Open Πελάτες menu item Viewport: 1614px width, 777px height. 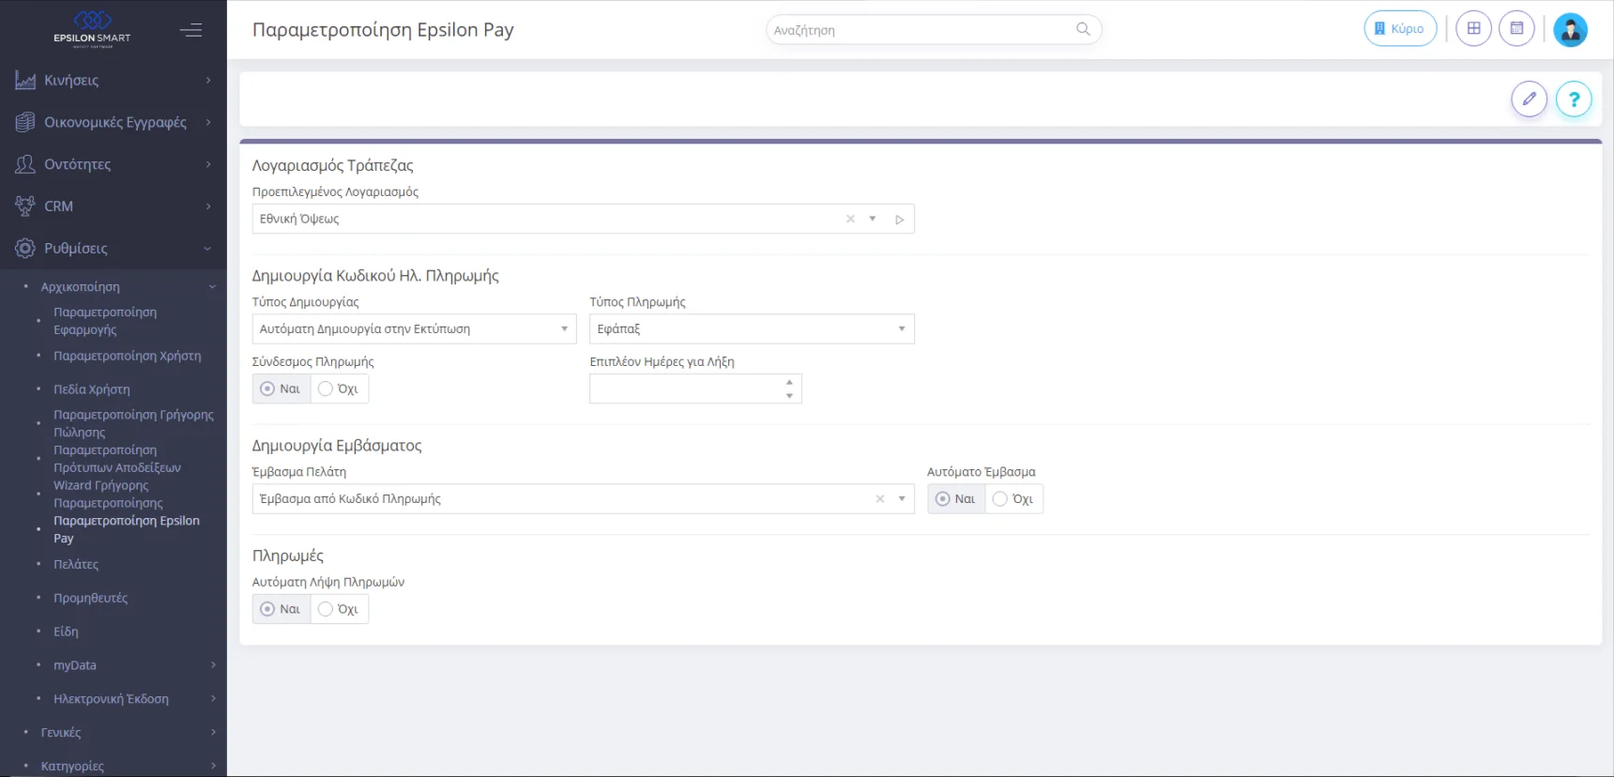[x=76, y=565]
